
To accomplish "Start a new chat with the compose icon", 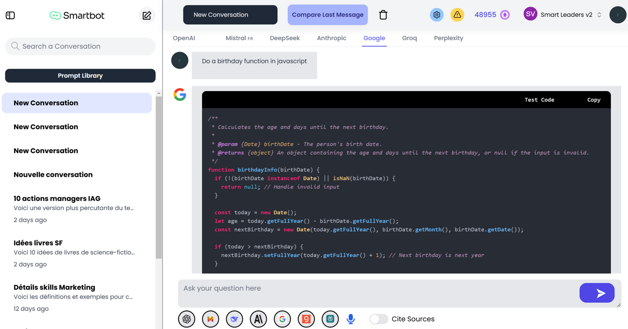I will (146, 15).
